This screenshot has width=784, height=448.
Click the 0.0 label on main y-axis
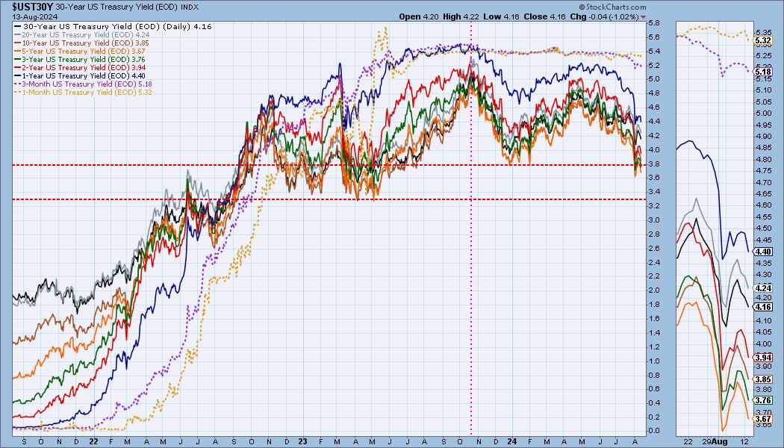pos(654,431)
